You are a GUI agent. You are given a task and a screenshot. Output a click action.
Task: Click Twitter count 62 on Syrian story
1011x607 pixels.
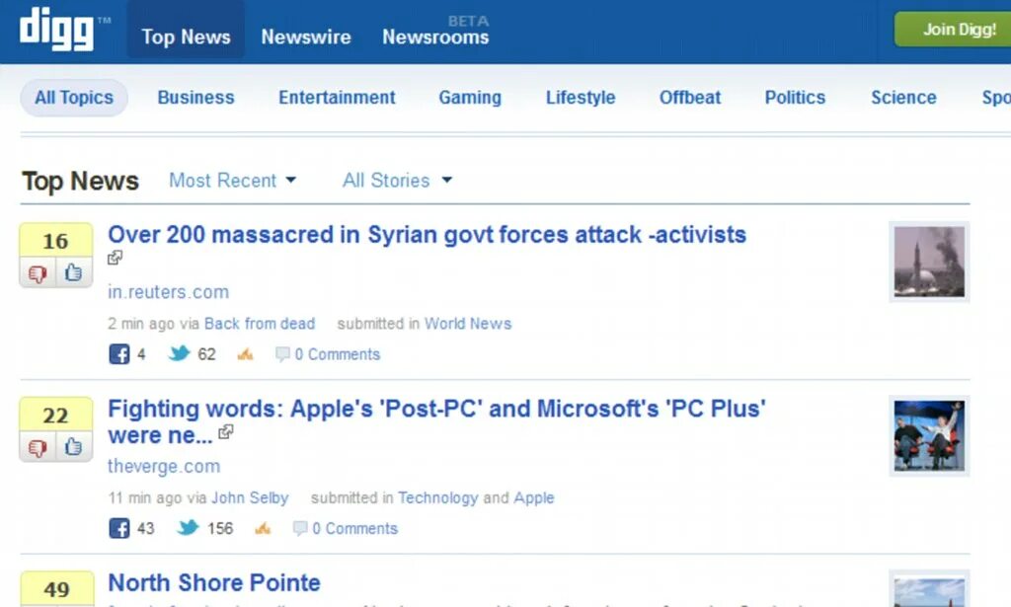pyautogui.click(x=206, y=353)
